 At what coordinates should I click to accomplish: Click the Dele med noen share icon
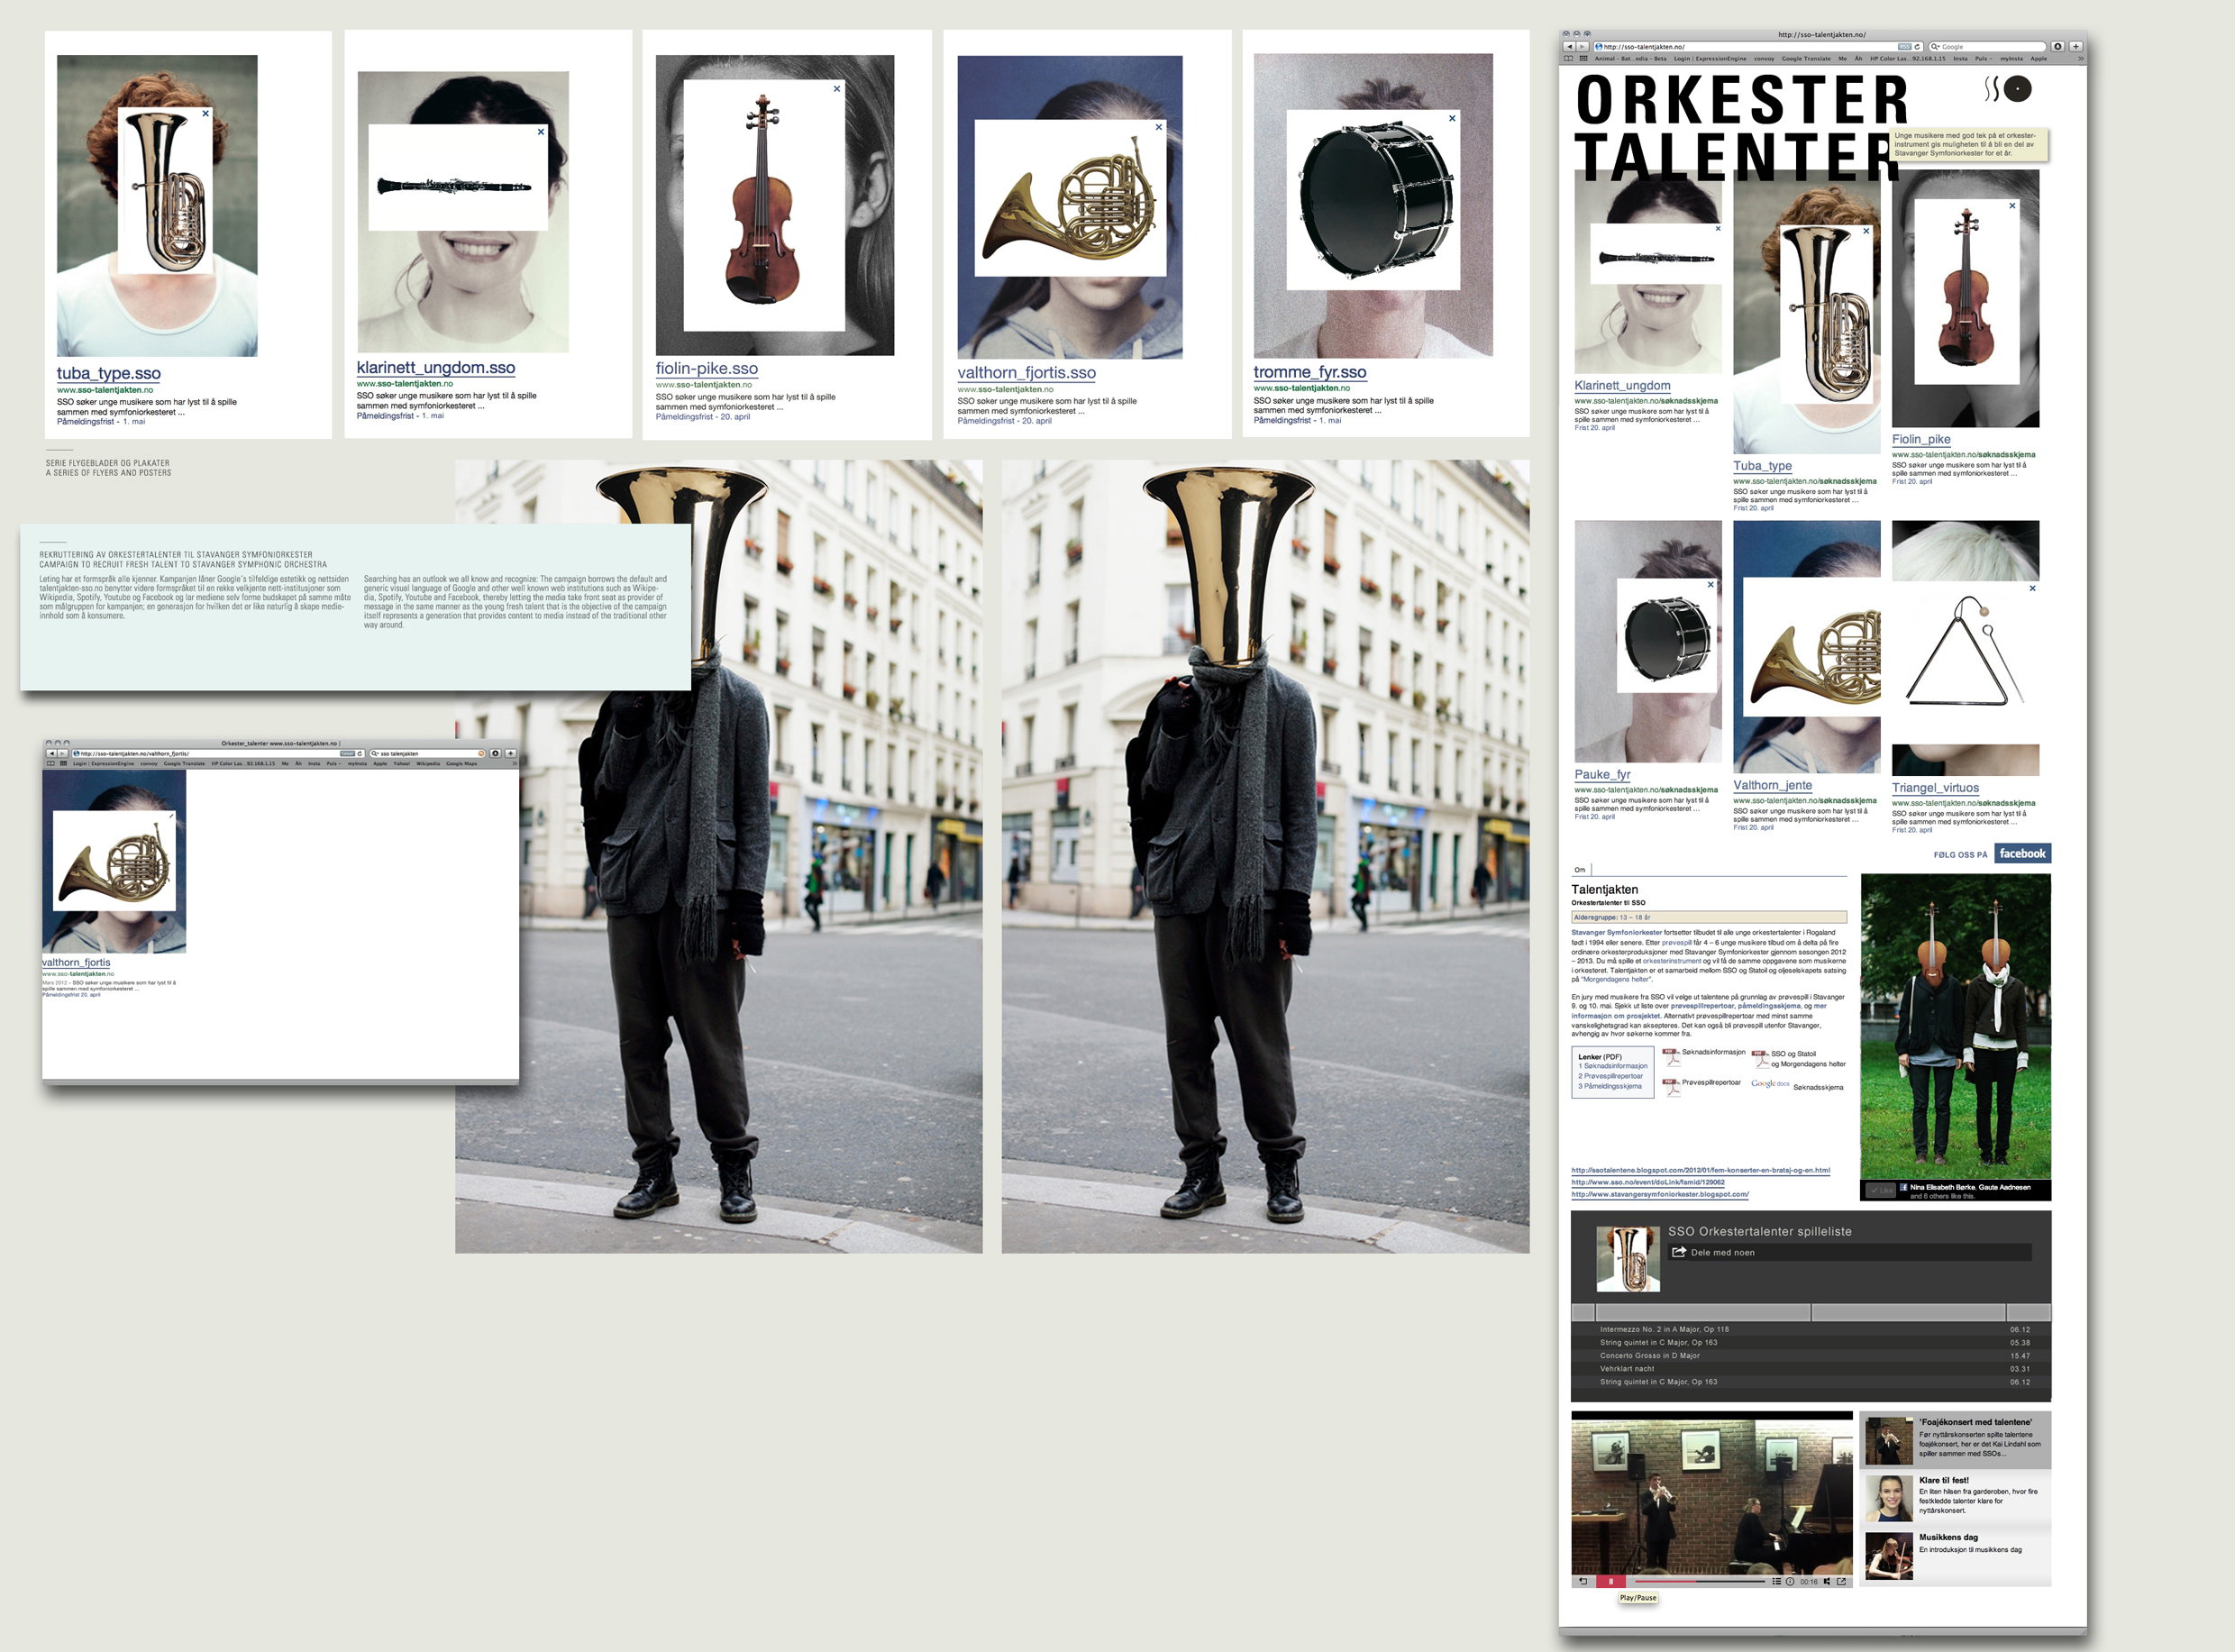pos(1679,1252)
